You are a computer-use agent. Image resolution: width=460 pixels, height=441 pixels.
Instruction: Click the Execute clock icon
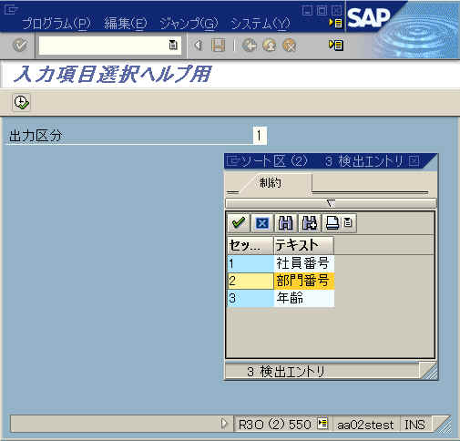(x=21, y=102)
